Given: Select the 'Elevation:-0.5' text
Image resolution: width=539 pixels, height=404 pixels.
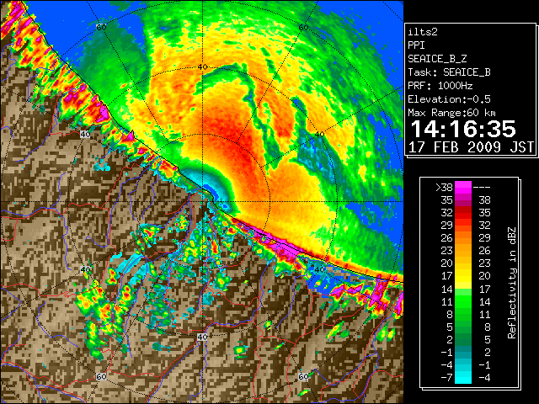Looking at the screenshot, I should (449, 99).
